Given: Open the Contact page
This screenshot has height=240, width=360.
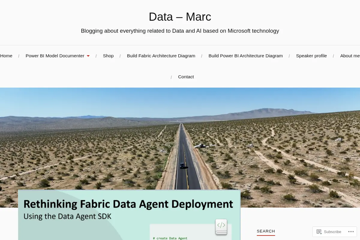Looking at the screenshot, I should (x=186, y=77).
